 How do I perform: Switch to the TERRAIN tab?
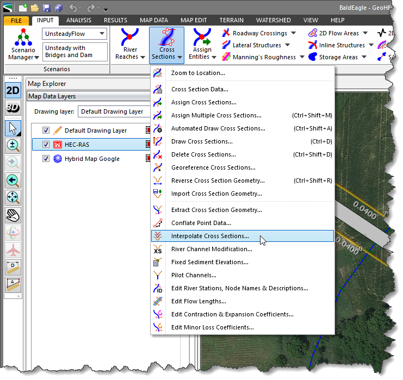click(x=231, y=20)
